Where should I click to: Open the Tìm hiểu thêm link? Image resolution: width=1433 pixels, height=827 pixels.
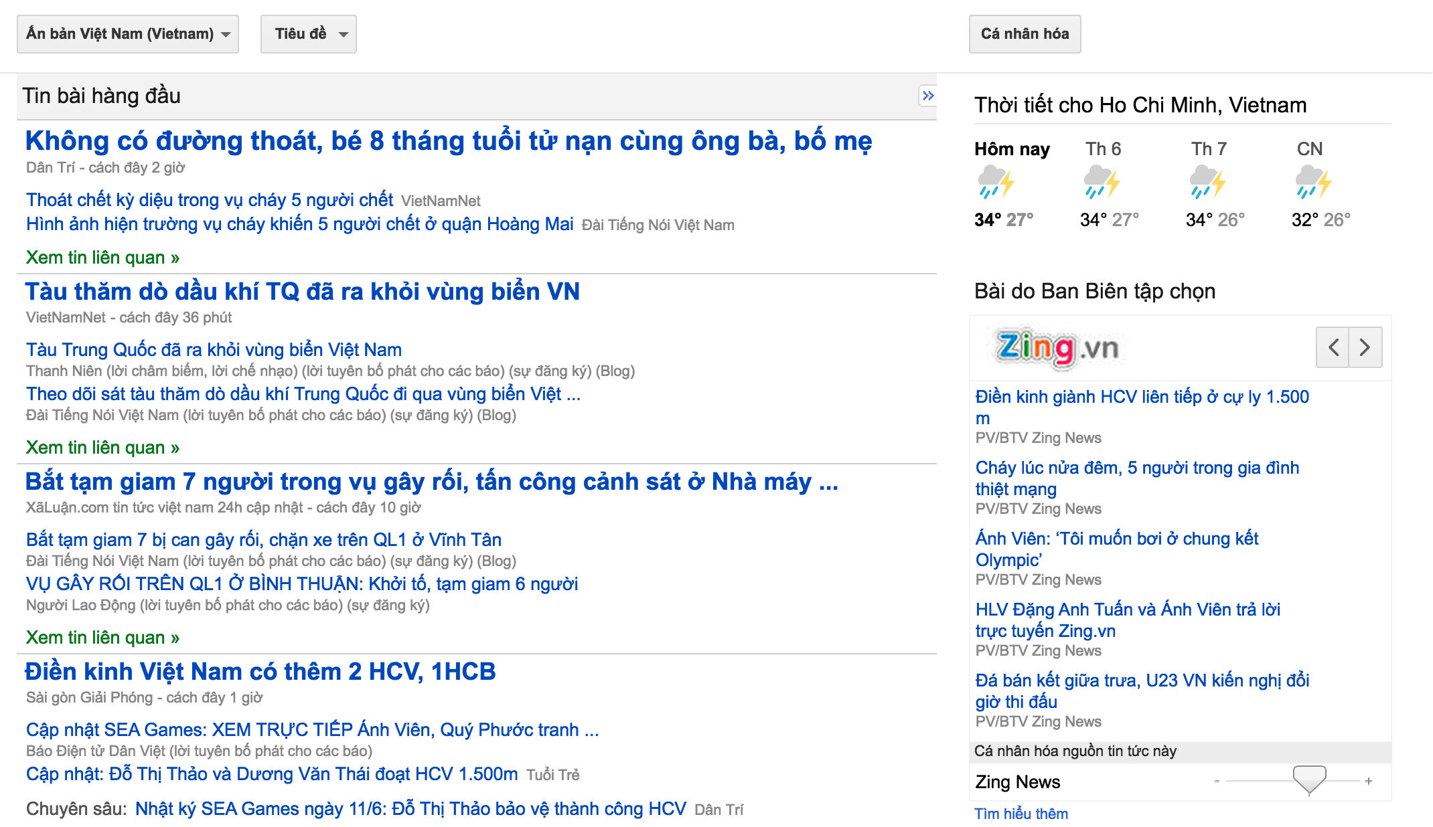point(1021,814)
